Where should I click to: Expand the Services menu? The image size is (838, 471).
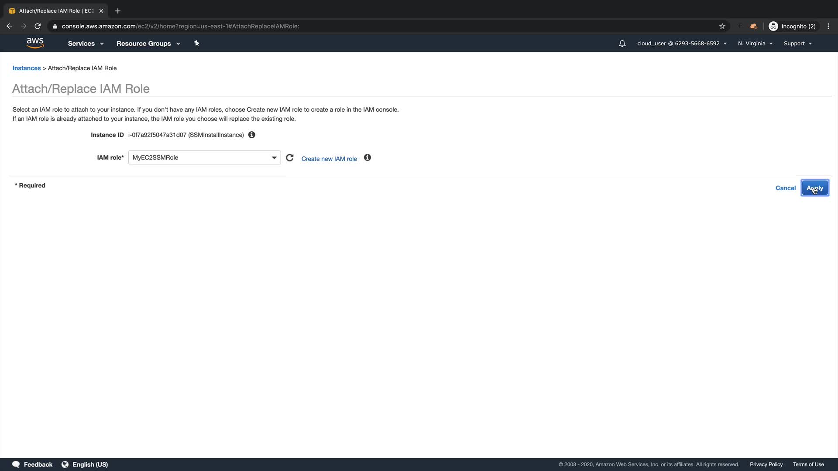pyautogui.click(x=86, y=44)
